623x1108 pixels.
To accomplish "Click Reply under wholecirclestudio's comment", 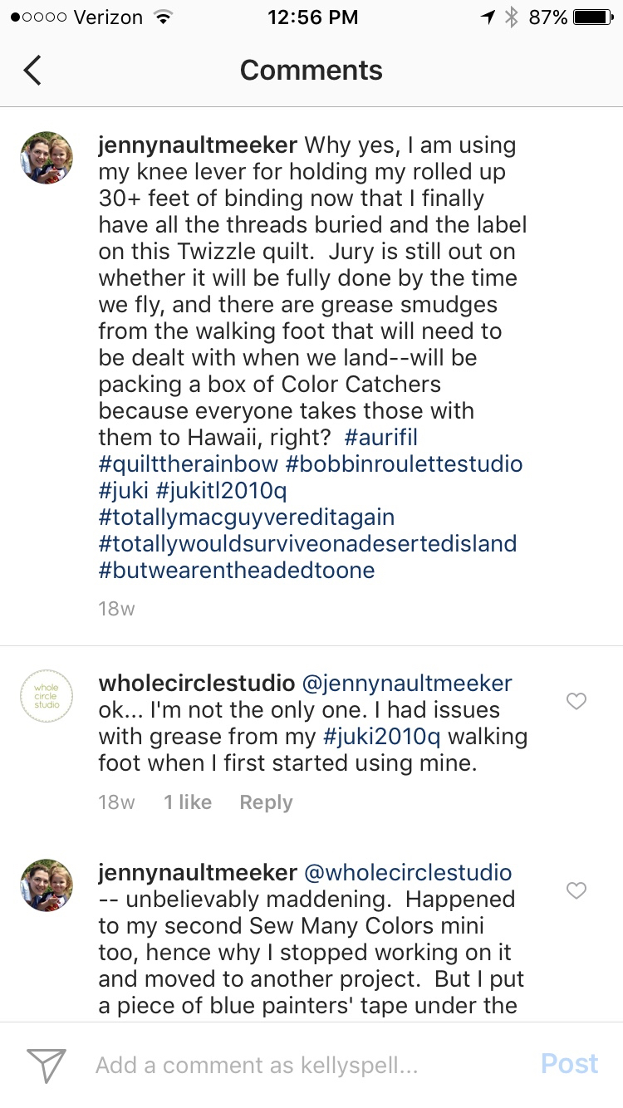I will tap(266, 802).
